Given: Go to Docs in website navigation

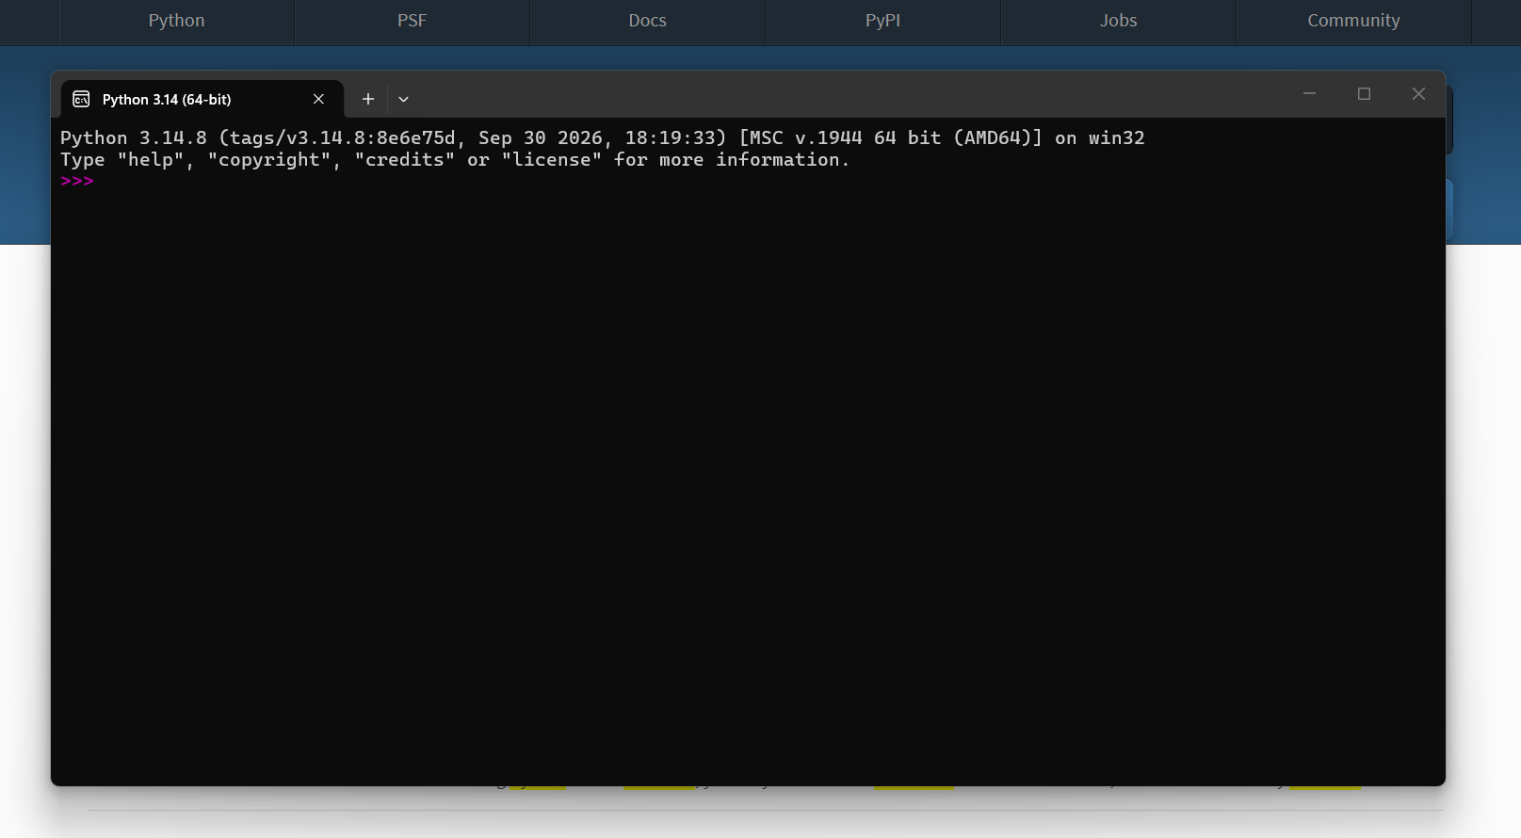Looking at the screenshot, I should coord(647,21).
